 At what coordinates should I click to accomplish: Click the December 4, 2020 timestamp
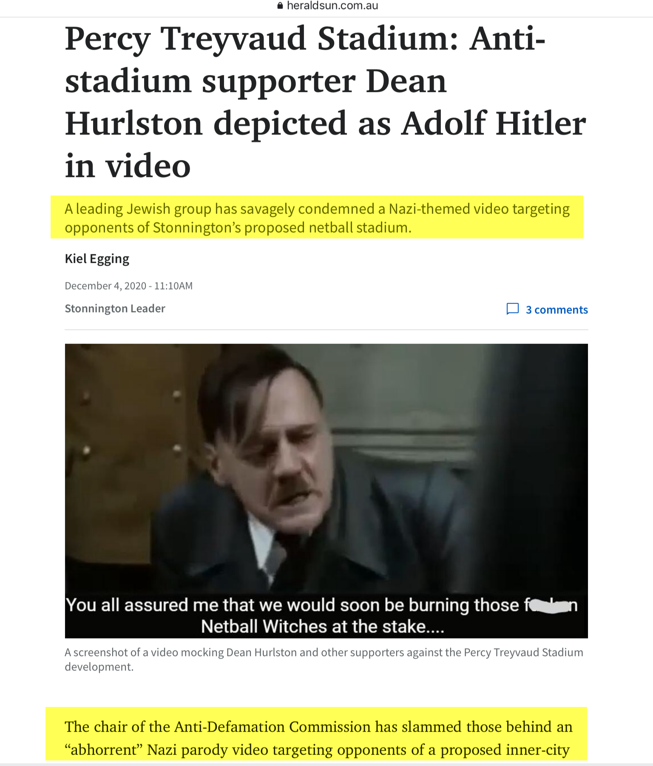pos(128,286)
